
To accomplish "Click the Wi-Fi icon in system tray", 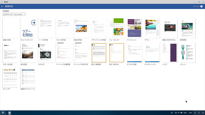I will [x=179, y=113].
